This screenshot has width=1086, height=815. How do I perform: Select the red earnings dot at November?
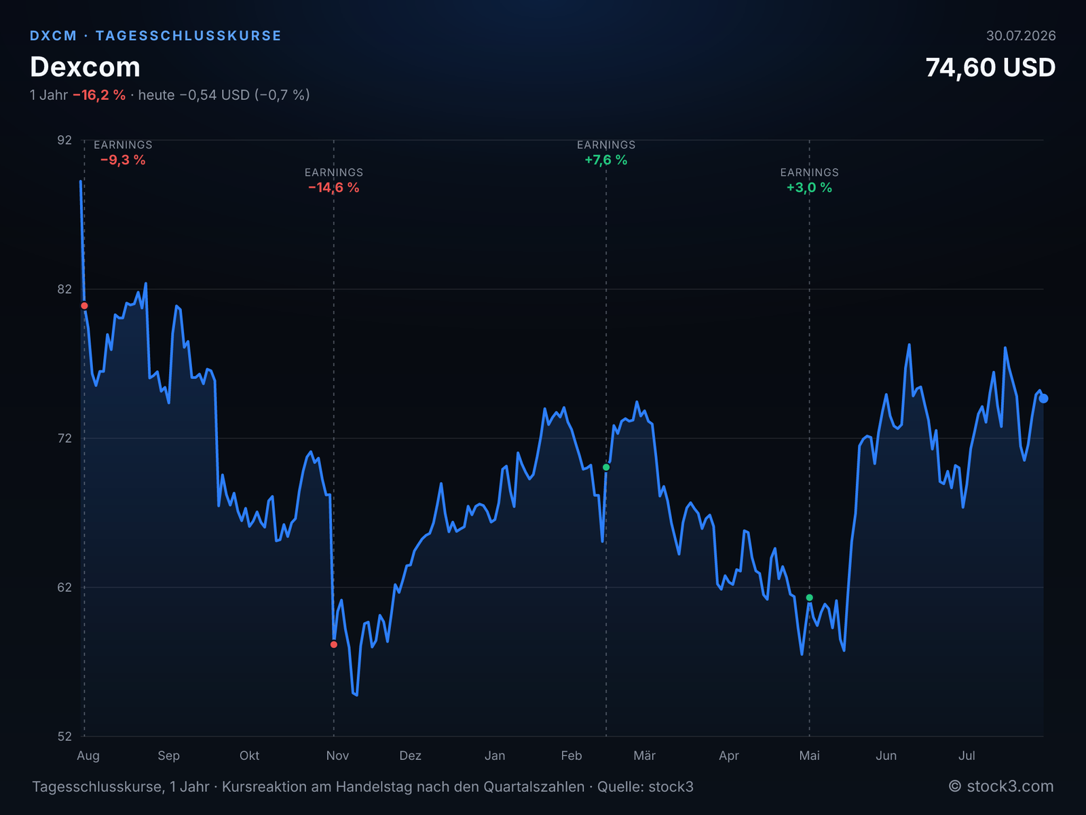334,645
